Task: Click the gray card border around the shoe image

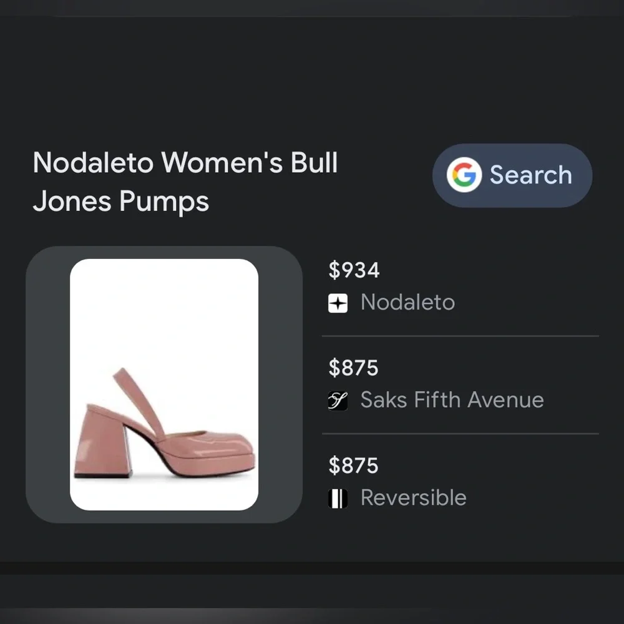Action: 48,384
